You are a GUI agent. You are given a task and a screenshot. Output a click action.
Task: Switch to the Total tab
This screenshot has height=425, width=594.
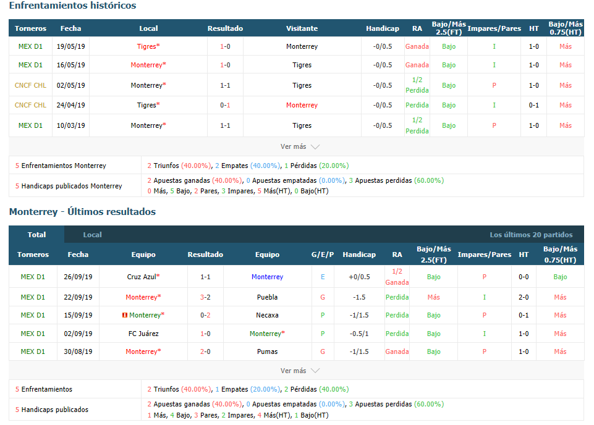click(x=36, y=235)
